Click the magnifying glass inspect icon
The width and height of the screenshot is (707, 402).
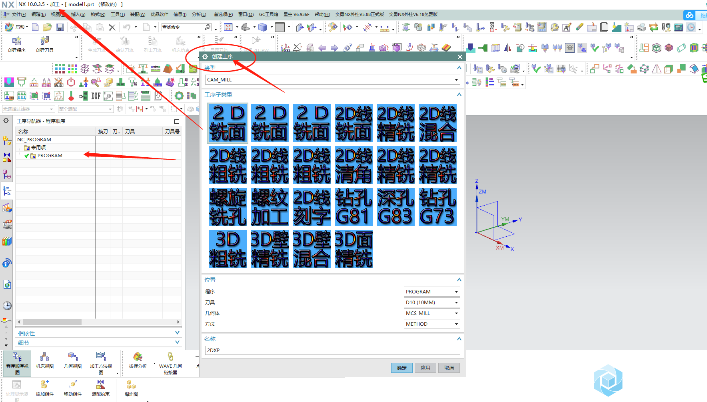coord(96,82)
